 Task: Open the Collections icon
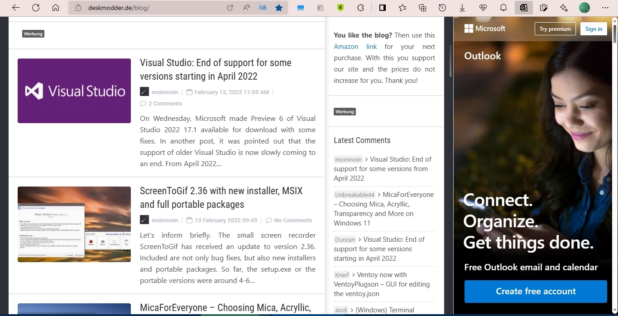(422, 8)
